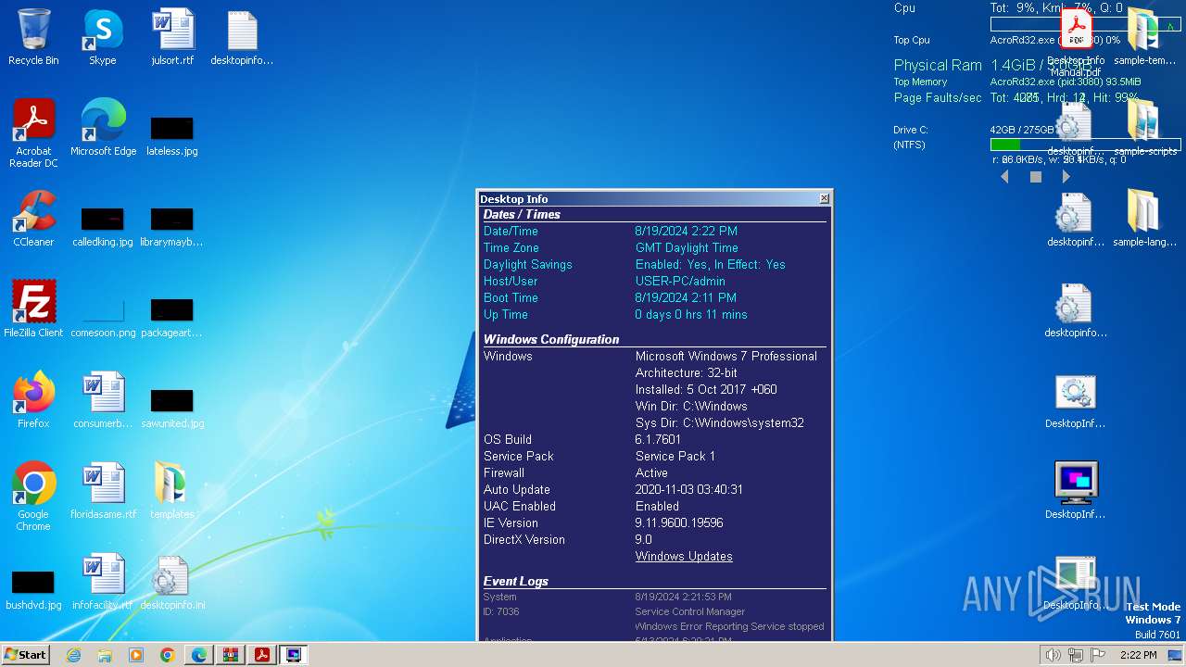Click the Boot Time row label
Viewport: 1186px width, 667px height.
[511, 297]
